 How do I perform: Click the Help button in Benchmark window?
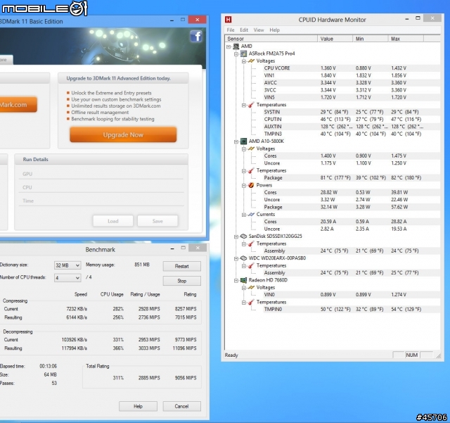(138, 406)
